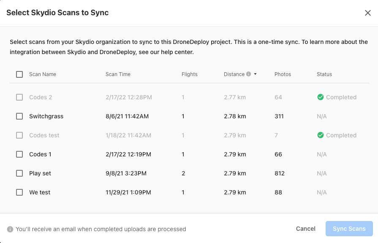This screenshot has width=378, height=243.
Task: Click the Distance column info icon
Action: (x=249, y=74)
